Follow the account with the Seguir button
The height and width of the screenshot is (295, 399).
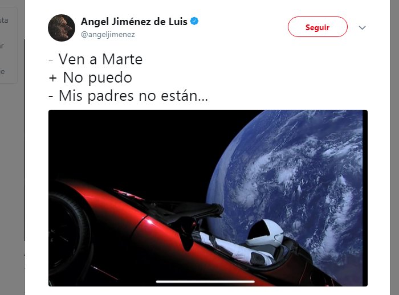[x=317, y=27]
